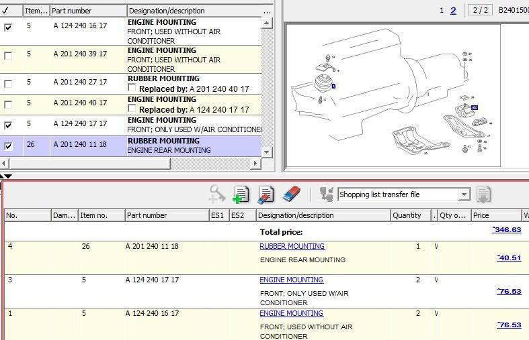Click the parts list scroll up arrow
Viewport: 529px width, 340px height.
pos(267,23)
